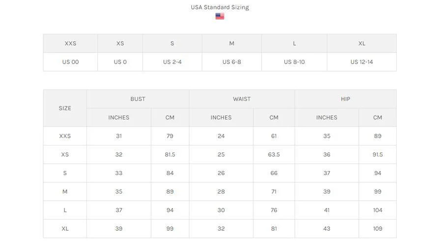Select the 109 hip CM cell

click(x=377, y=228)
